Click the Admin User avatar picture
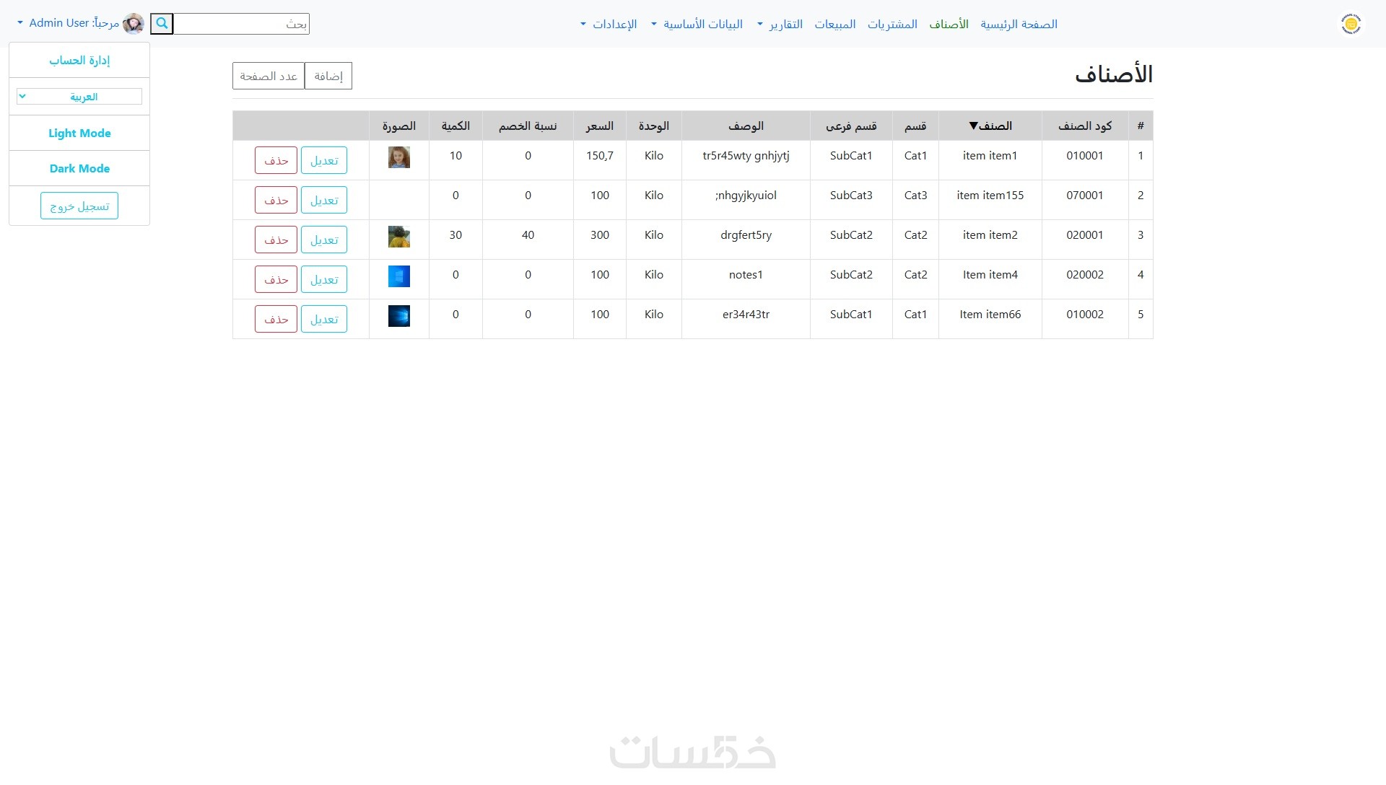This screenshot has height=785, width=1386. point(134,24)
